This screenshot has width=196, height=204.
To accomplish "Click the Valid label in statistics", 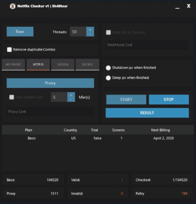I will click(x=76, y=180).
